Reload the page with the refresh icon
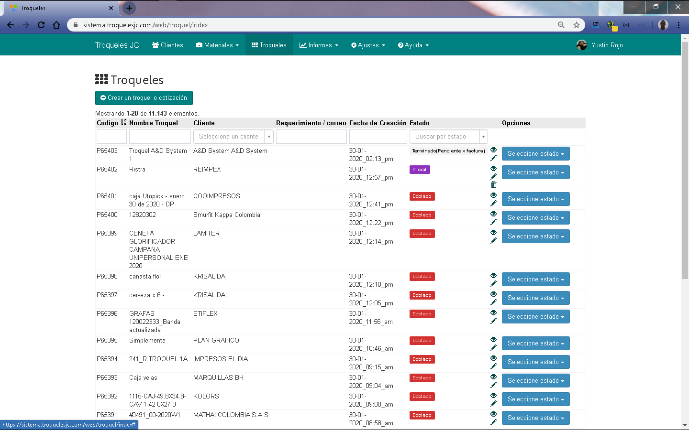Viewport: 689px width, 430px height. point(41,25)
